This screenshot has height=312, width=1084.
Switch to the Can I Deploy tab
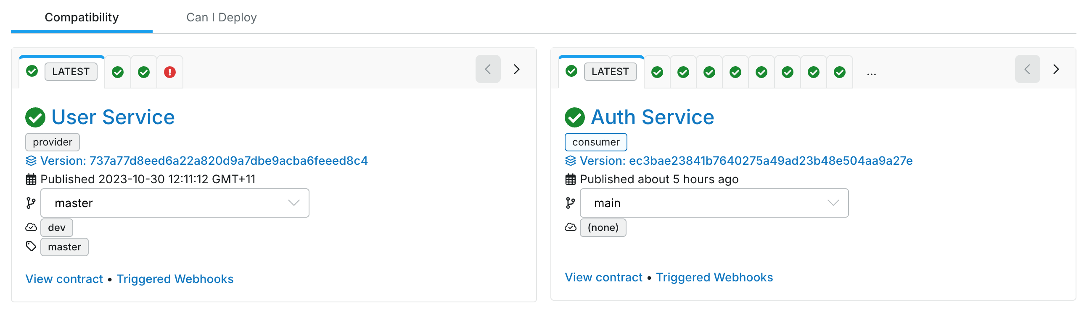point(221,17)
